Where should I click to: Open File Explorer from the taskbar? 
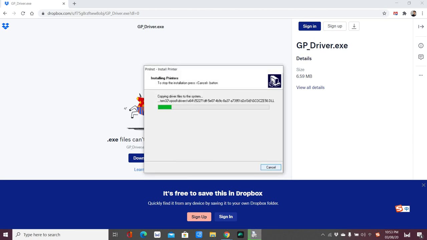coord(212,235)
